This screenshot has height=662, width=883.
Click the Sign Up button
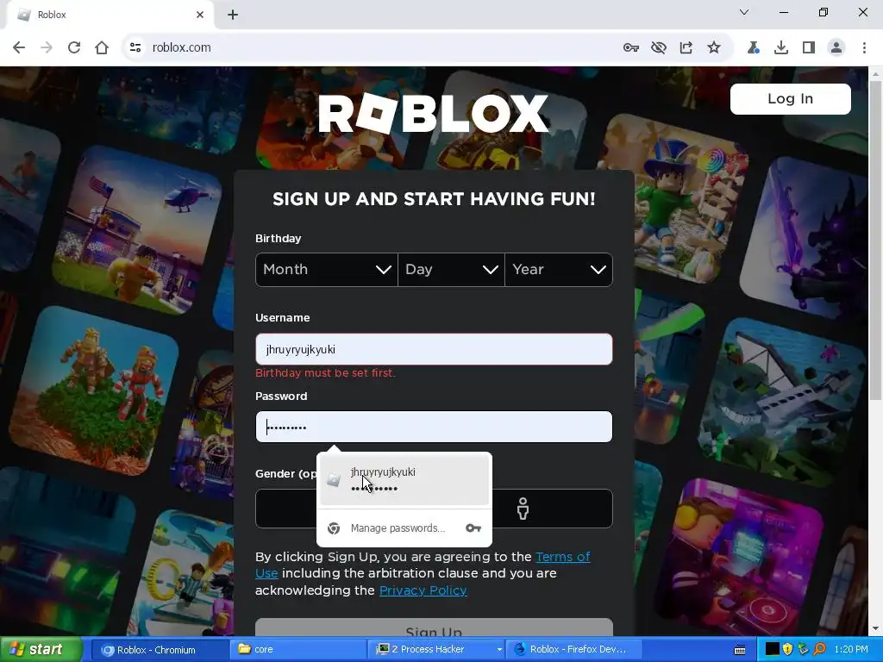pyautogui.click(x=434, y=628)
